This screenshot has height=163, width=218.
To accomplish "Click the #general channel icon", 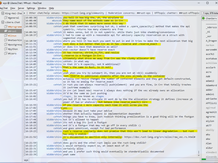I will tap(6, 18).
